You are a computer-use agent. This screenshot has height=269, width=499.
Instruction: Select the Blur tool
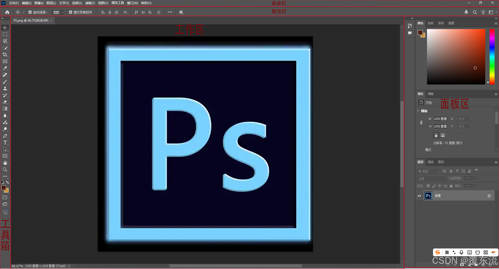pos(5,115)
